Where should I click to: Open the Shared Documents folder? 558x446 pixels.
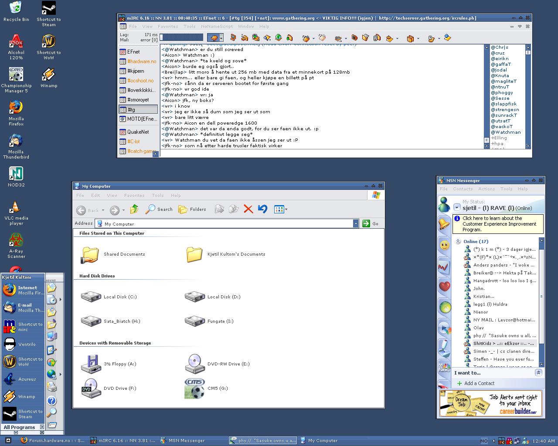pyautogui.click(x=113, y=254)
